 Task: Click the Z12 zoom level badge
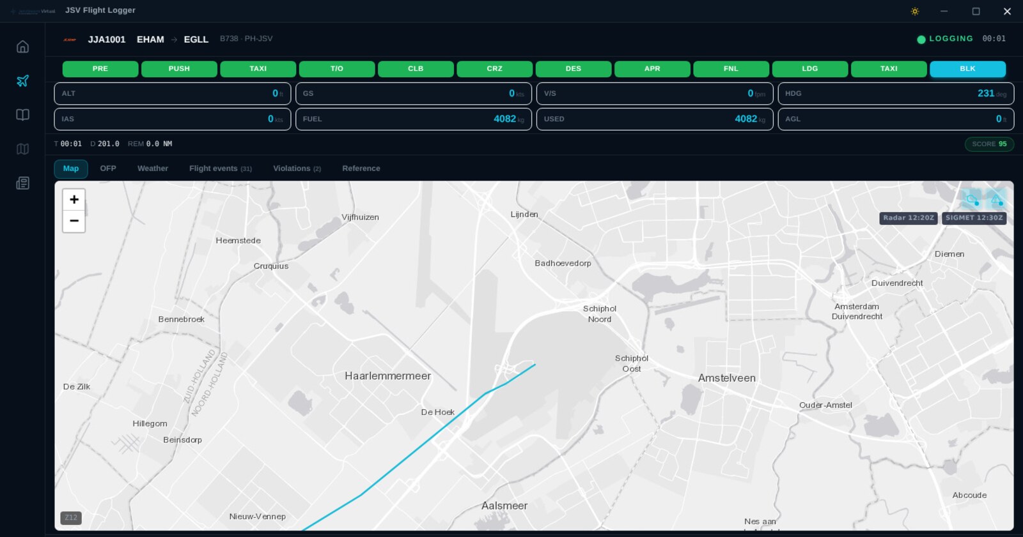[x=71, y=518]
